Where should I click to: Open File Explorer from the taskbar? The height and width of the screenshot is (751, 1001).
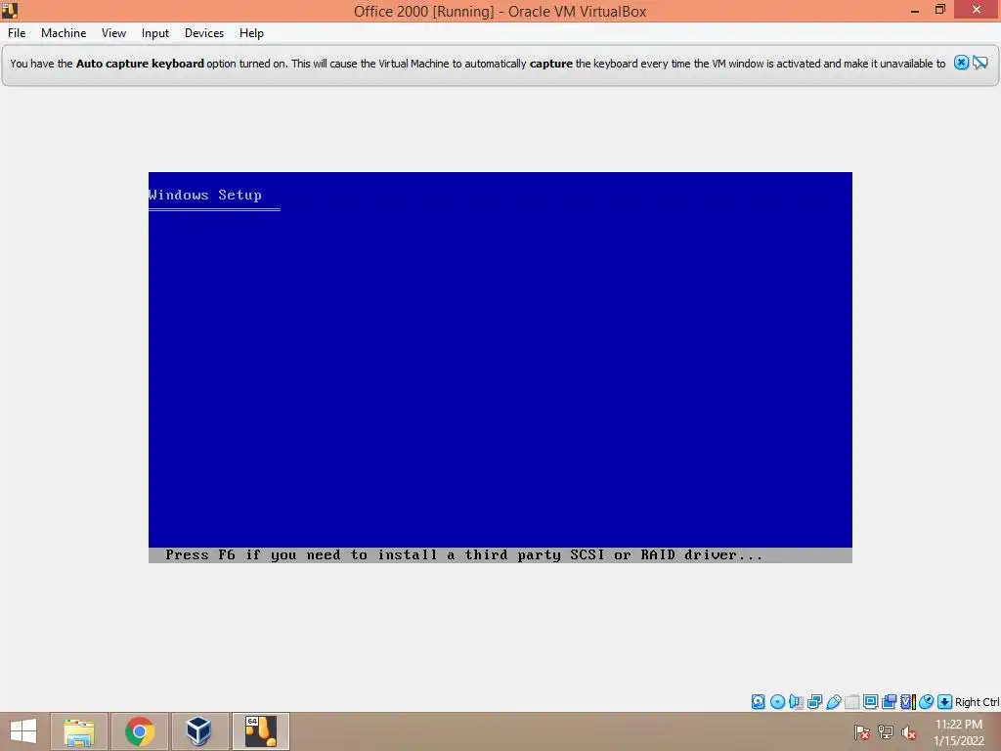click(x=79, y=731)
